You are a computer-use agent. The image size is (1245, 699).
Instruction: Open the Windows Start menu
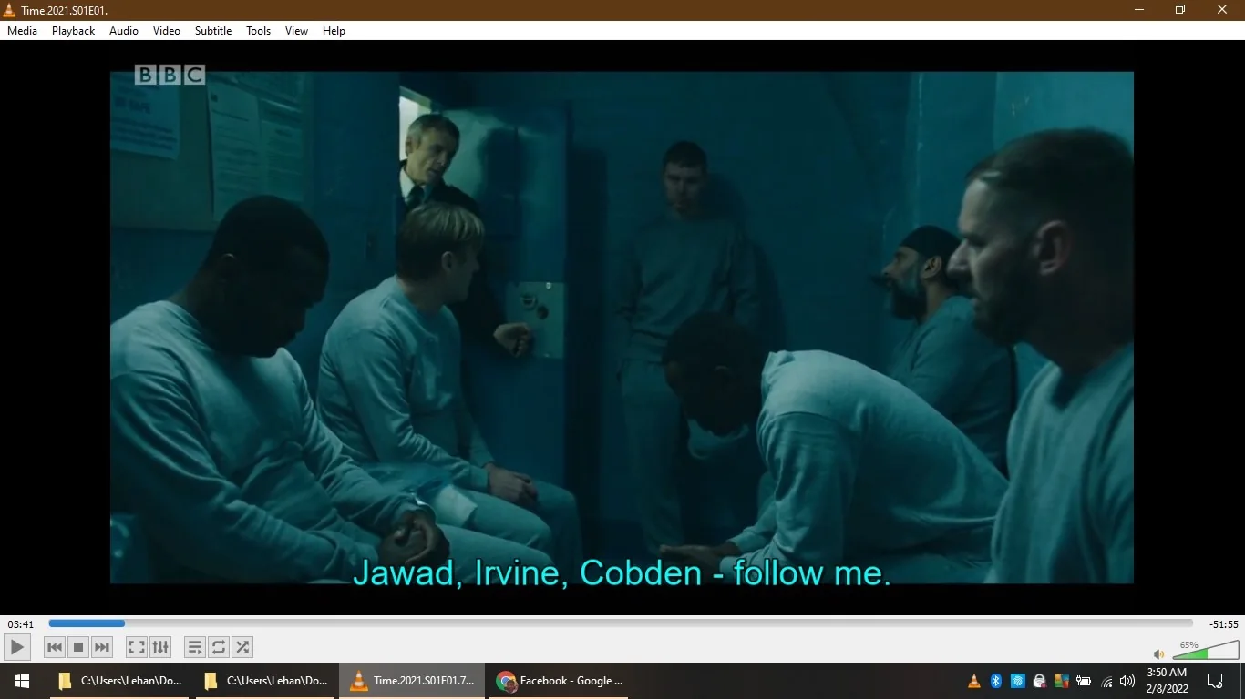click(22, 681)
